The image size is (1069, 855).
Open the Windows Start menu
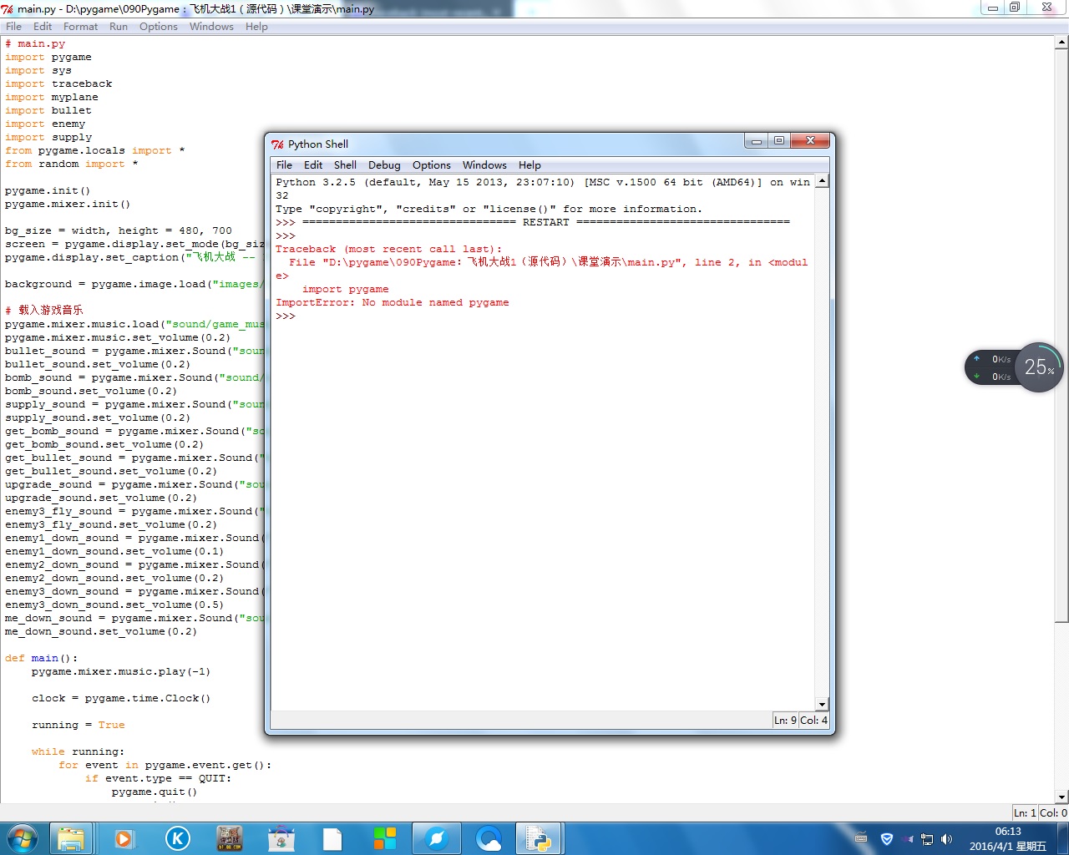click(x=23, y=837)
